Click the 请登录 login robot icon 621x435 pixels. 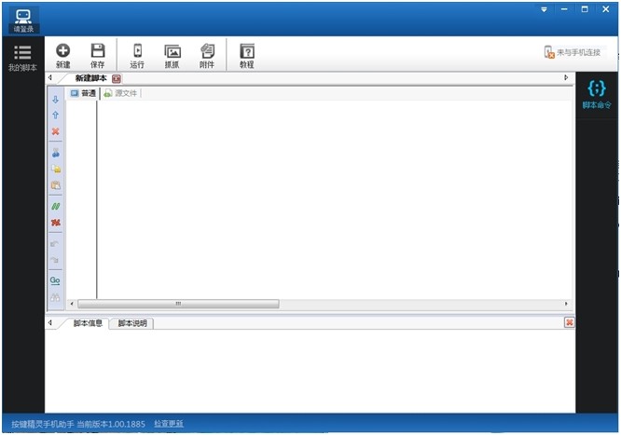pyautogui.click(x=23, y=20)
